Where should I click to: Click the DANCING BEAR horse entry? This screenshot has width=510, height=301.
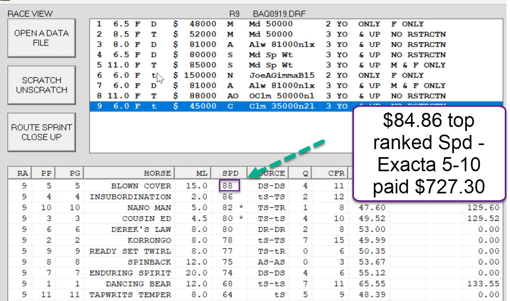[138, 284]
